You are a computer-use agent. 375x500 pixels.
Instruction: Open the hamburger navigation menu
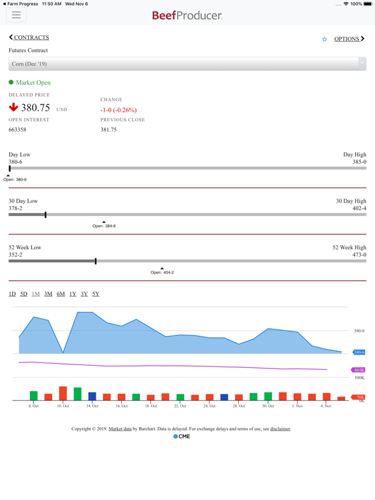pyautogui.click(x=16, y=15)
